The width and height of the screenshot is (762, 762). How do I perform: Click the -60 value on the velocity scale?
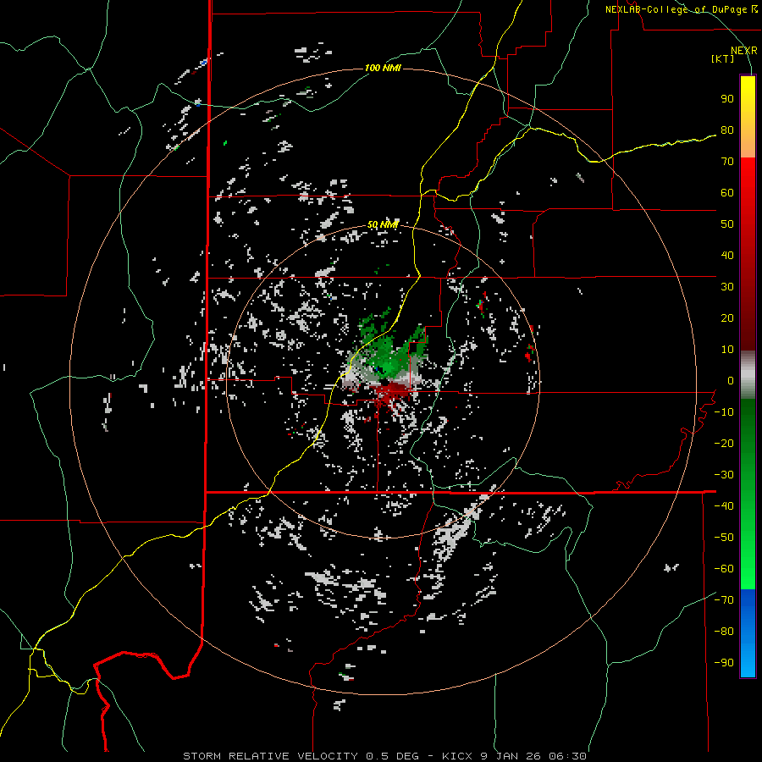pos(724,569)
